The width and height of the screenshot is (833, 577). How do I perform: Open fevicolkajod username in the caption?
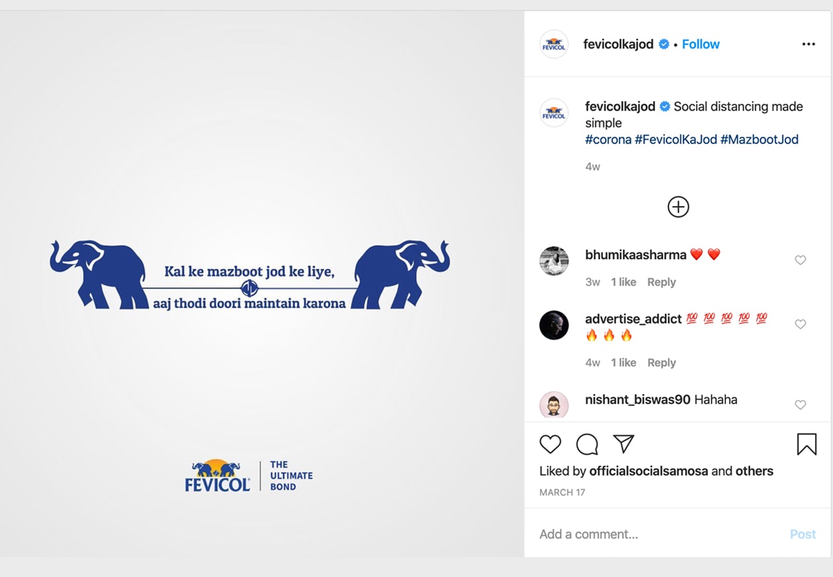click(620, 106)
